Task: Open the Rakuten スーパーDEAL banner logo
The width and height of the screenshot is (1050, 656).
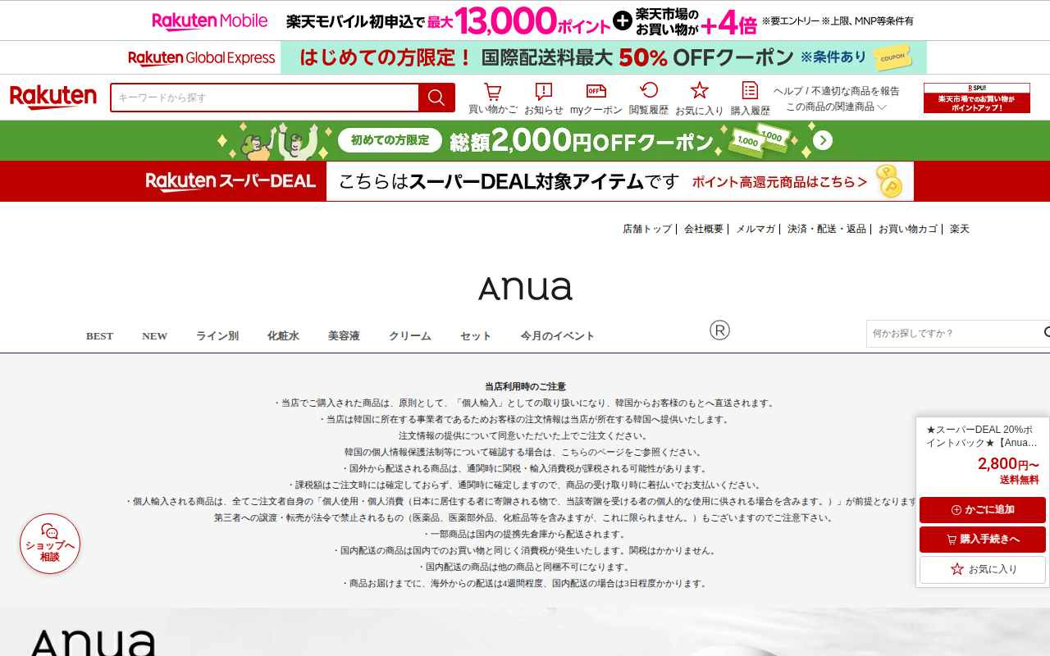Action: pyautogui.click(x=231, y=181)
